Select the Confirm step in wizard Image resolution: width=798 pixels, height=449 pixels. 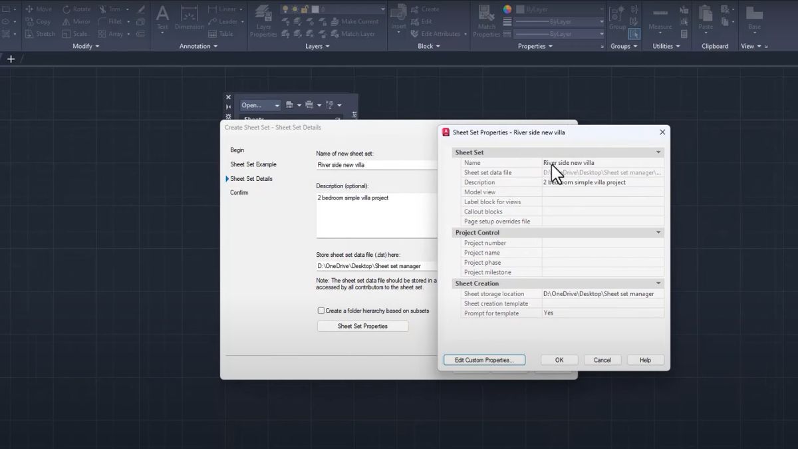click(x=239, y=193)
